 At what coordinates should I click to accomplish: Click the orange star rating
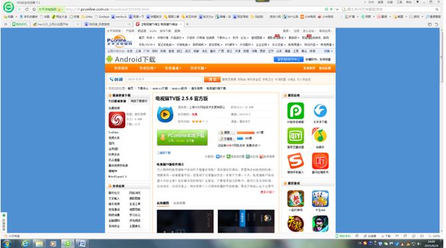pyautogui.click(x=200, y=121)
